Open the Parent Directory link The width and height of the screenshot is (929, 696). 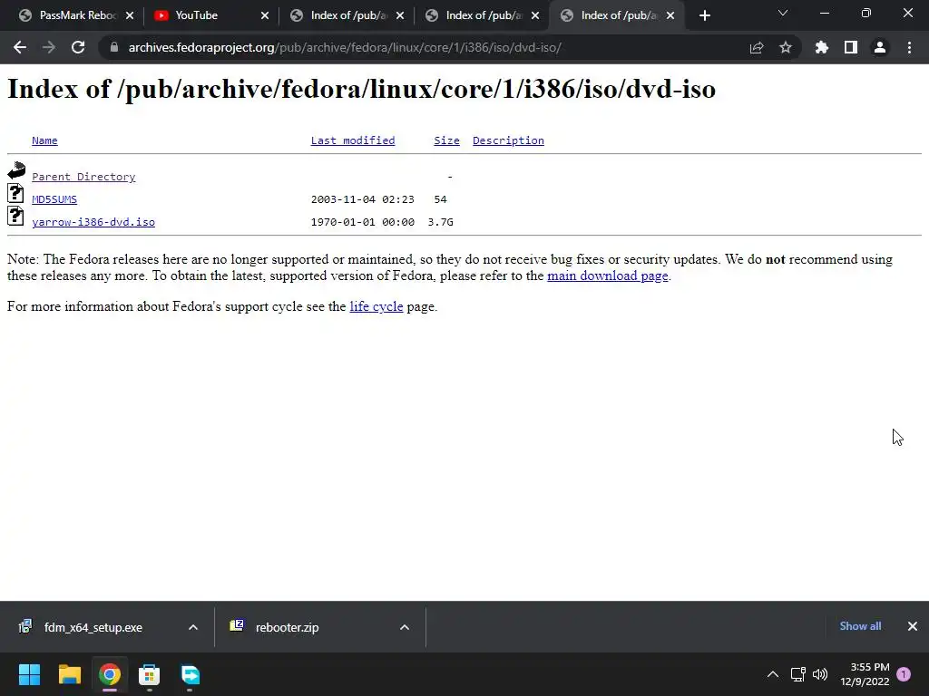coord(83,177)
